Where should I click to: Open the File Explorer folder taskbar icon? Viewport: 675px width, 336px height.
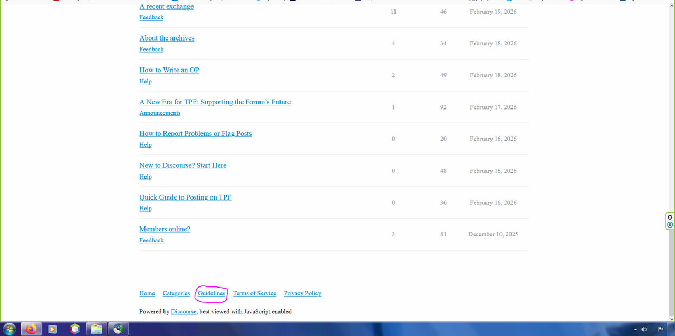pyautogui.click(x=97, y=329)
